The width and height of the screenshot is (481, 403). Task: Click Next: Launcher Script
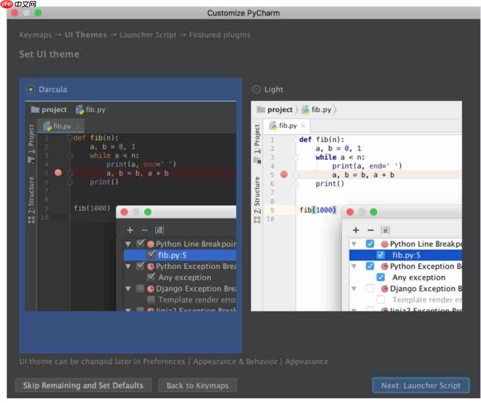pos(420,385)
